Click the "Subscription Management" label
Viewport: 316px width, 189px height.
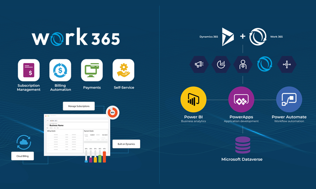[x=29, y=88]
